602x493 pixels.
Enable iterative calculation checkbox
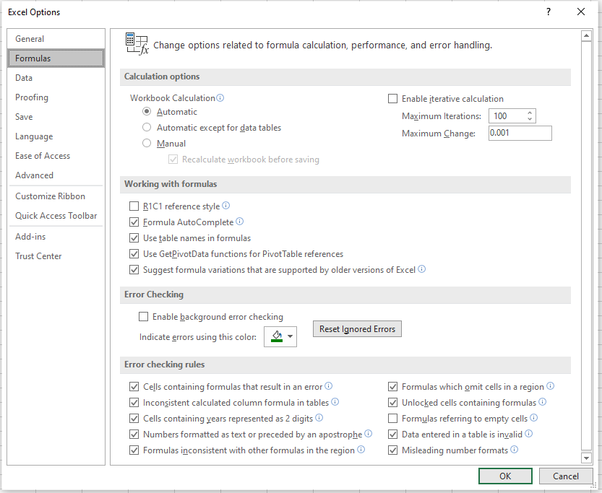coord(393,99)
